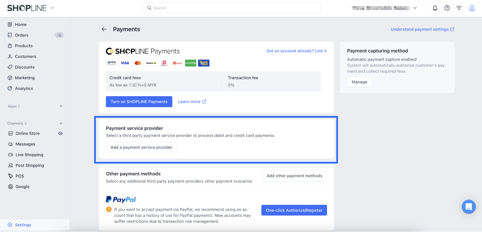Click the Touch 'n Go logo
This screenshot has height=232, width=482.
pyautogui.click(x=204, y=63)
